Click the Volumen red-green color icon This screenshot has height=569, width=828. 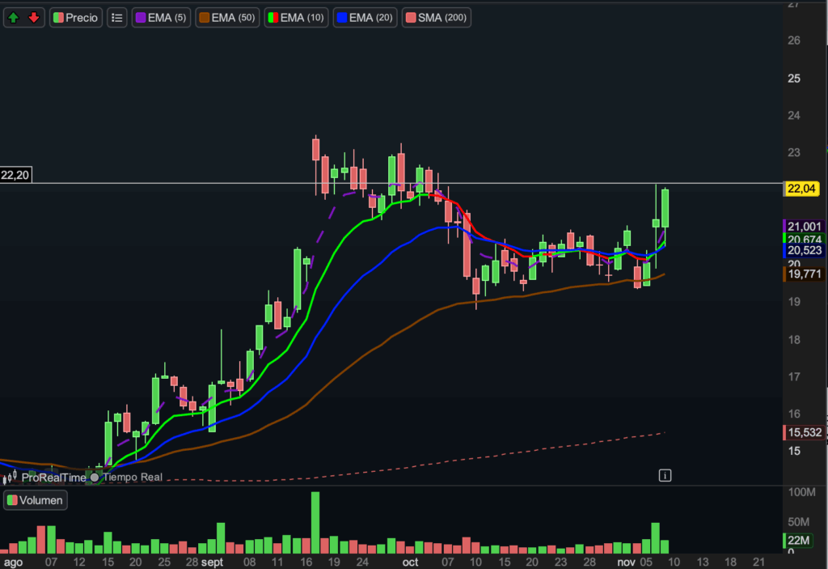point(11,500)
